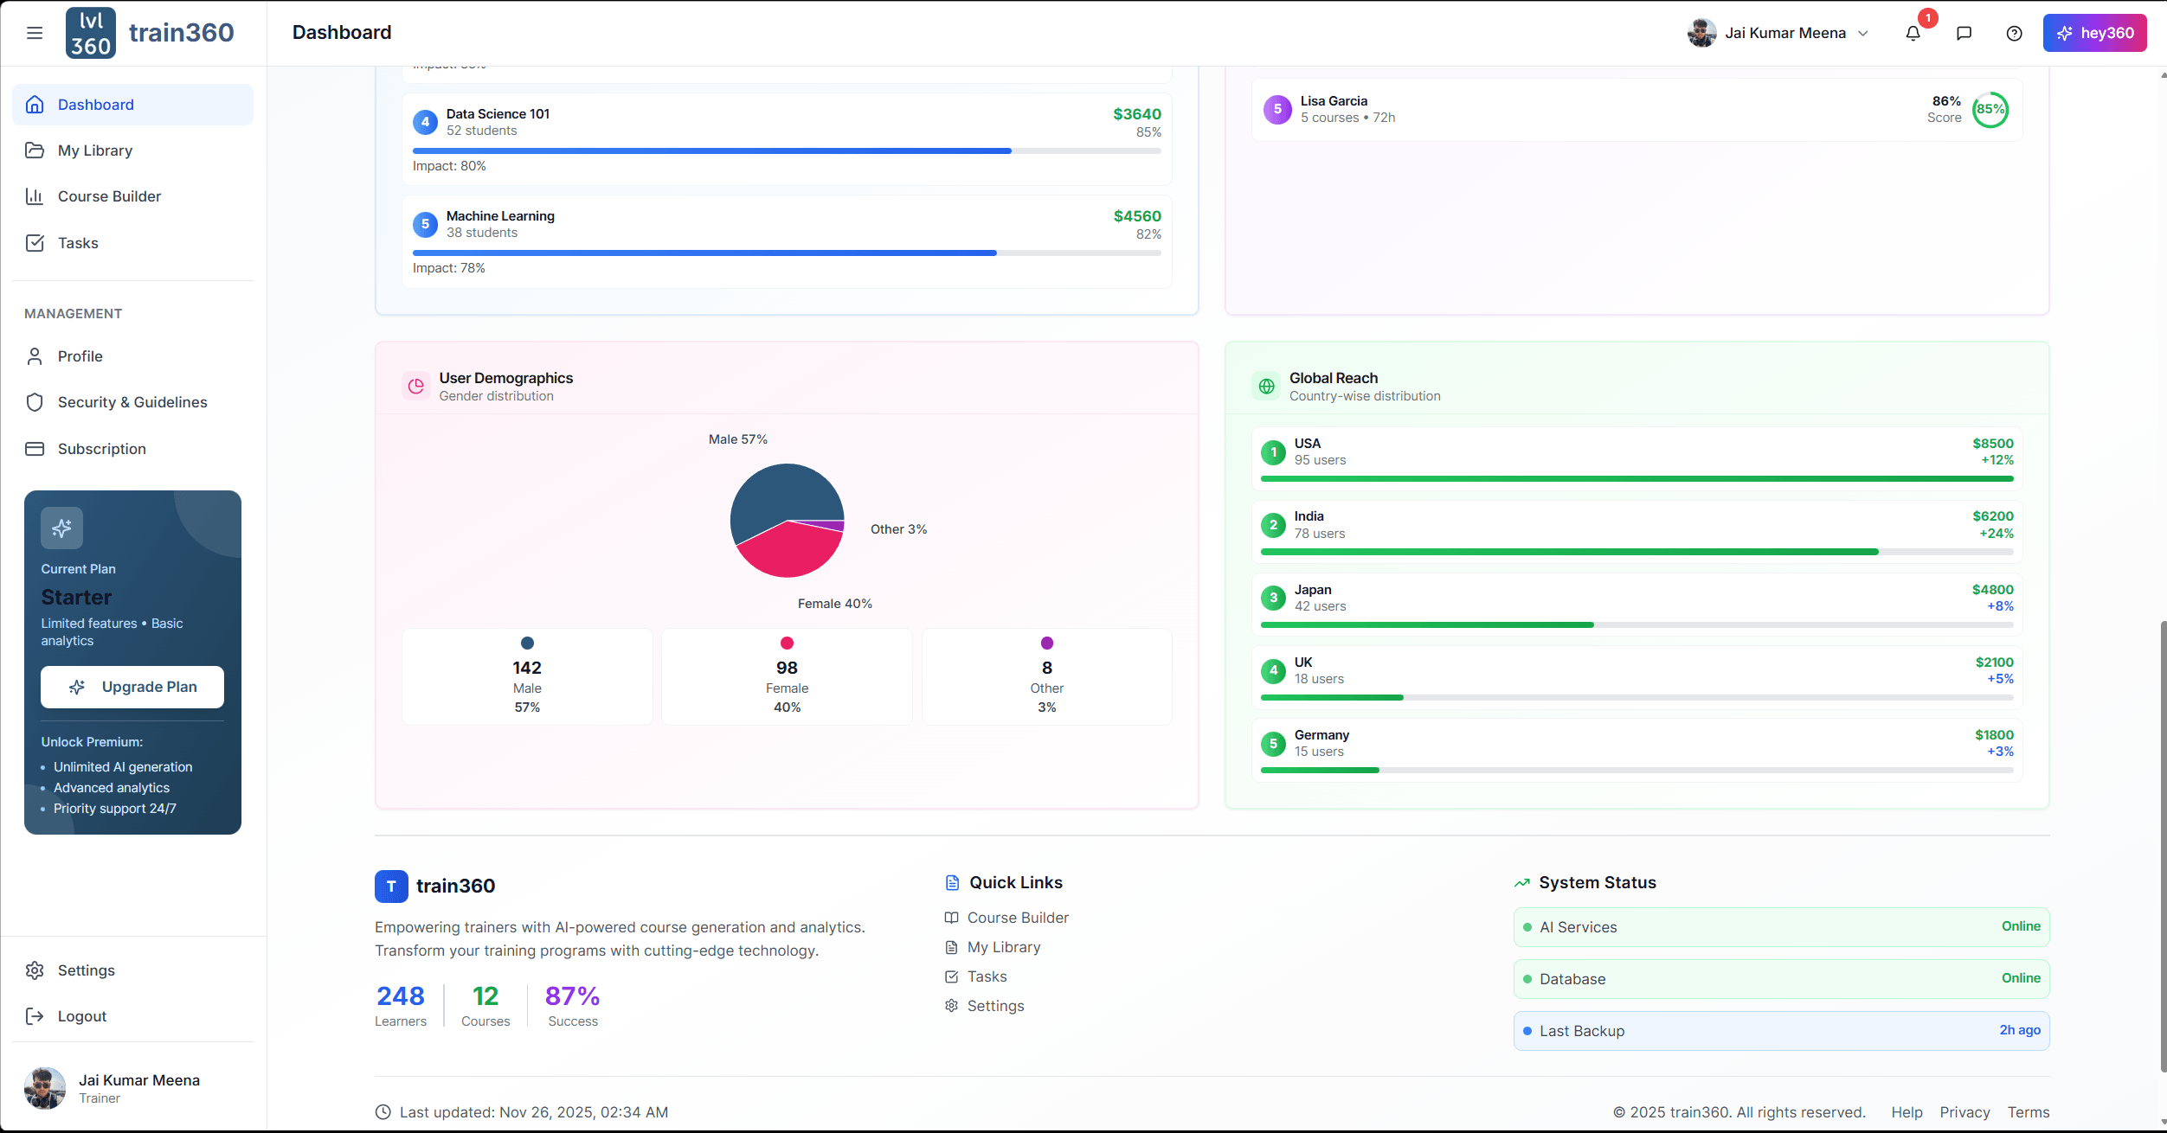
Task: Select Subscription in the Management section
Action: (x=102, y=449)
